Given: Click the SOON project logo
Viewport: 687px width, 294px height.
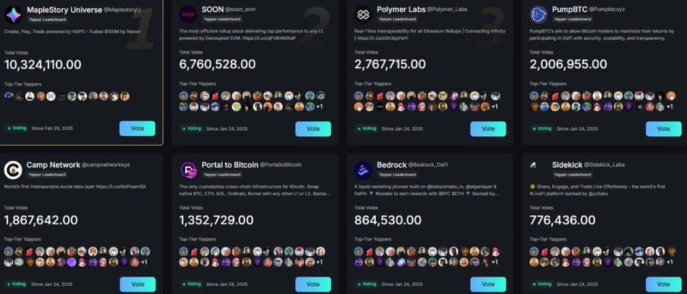Looking at the screenshot, I should (189, 14).
